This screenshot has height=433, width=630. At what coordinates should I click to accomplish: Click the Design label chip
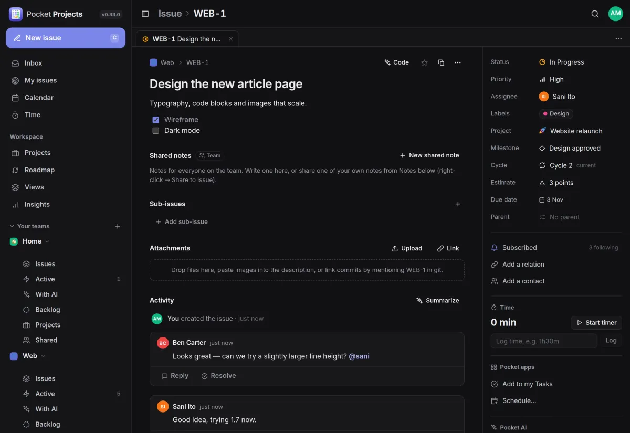click(x=556, y=114)
